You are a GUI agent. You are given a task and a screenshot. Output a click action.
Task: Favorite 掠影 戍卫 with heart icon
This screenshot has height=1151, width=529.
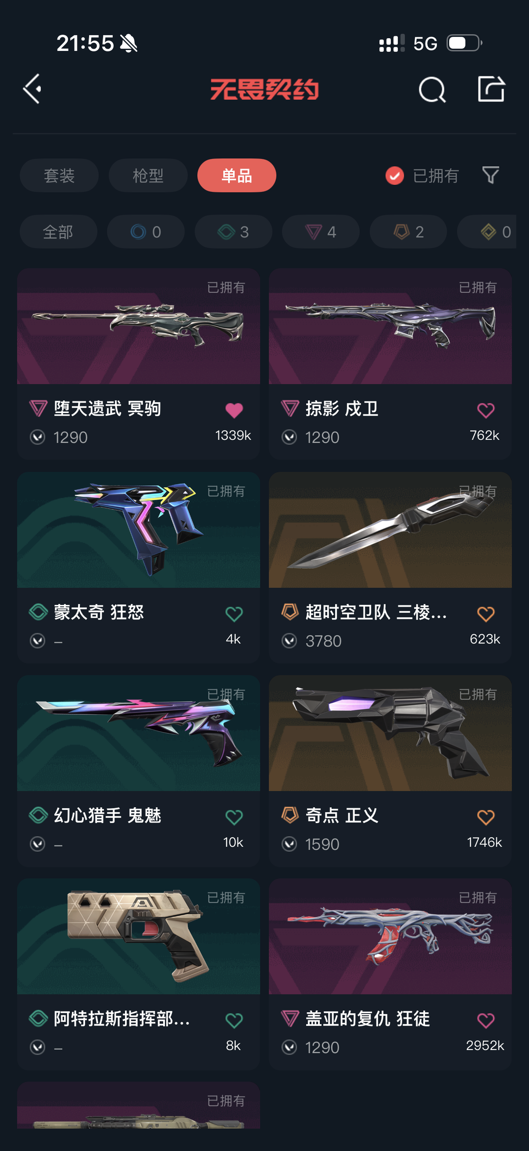(486, 410)
